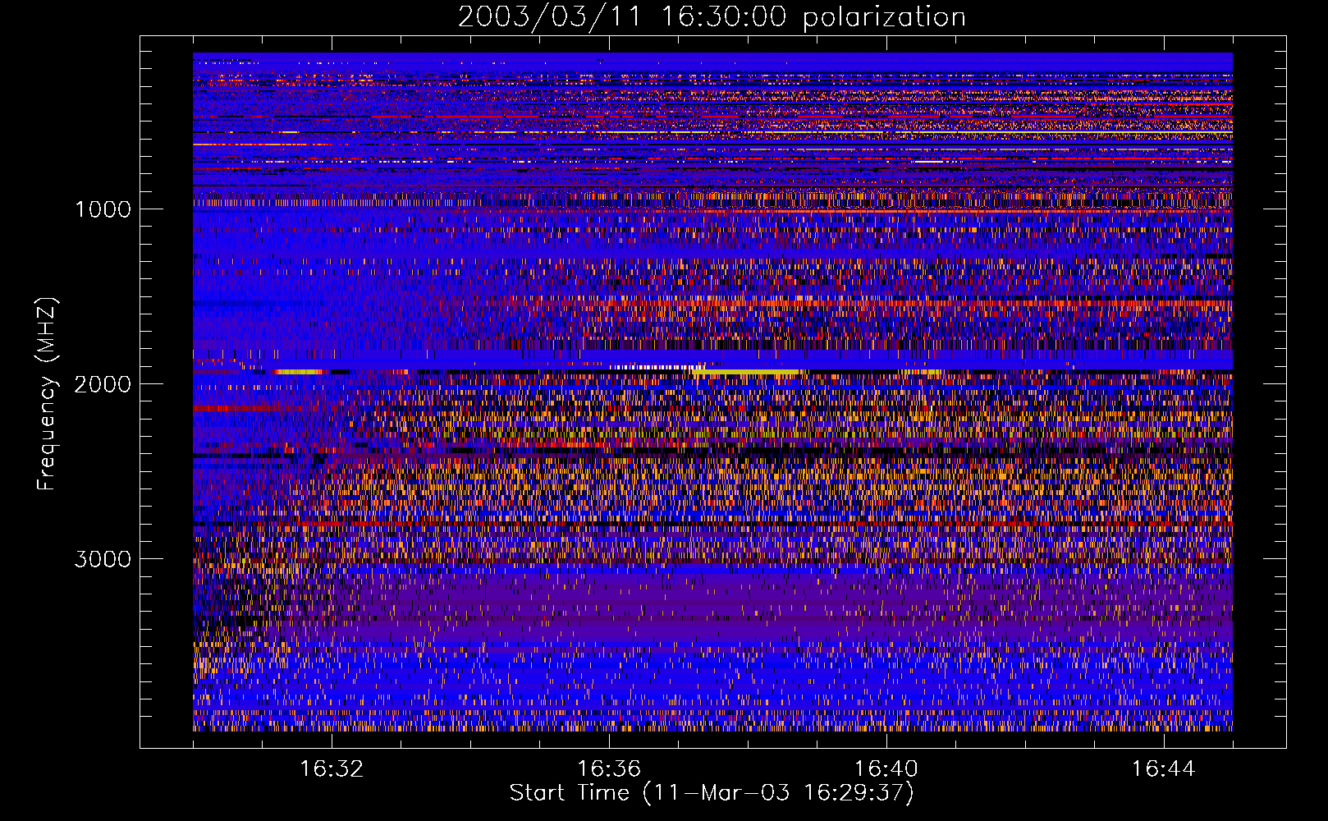1328x821 pixels.
Task: Click the 16:44 time axis label
Action: [x=1164, y=769]
